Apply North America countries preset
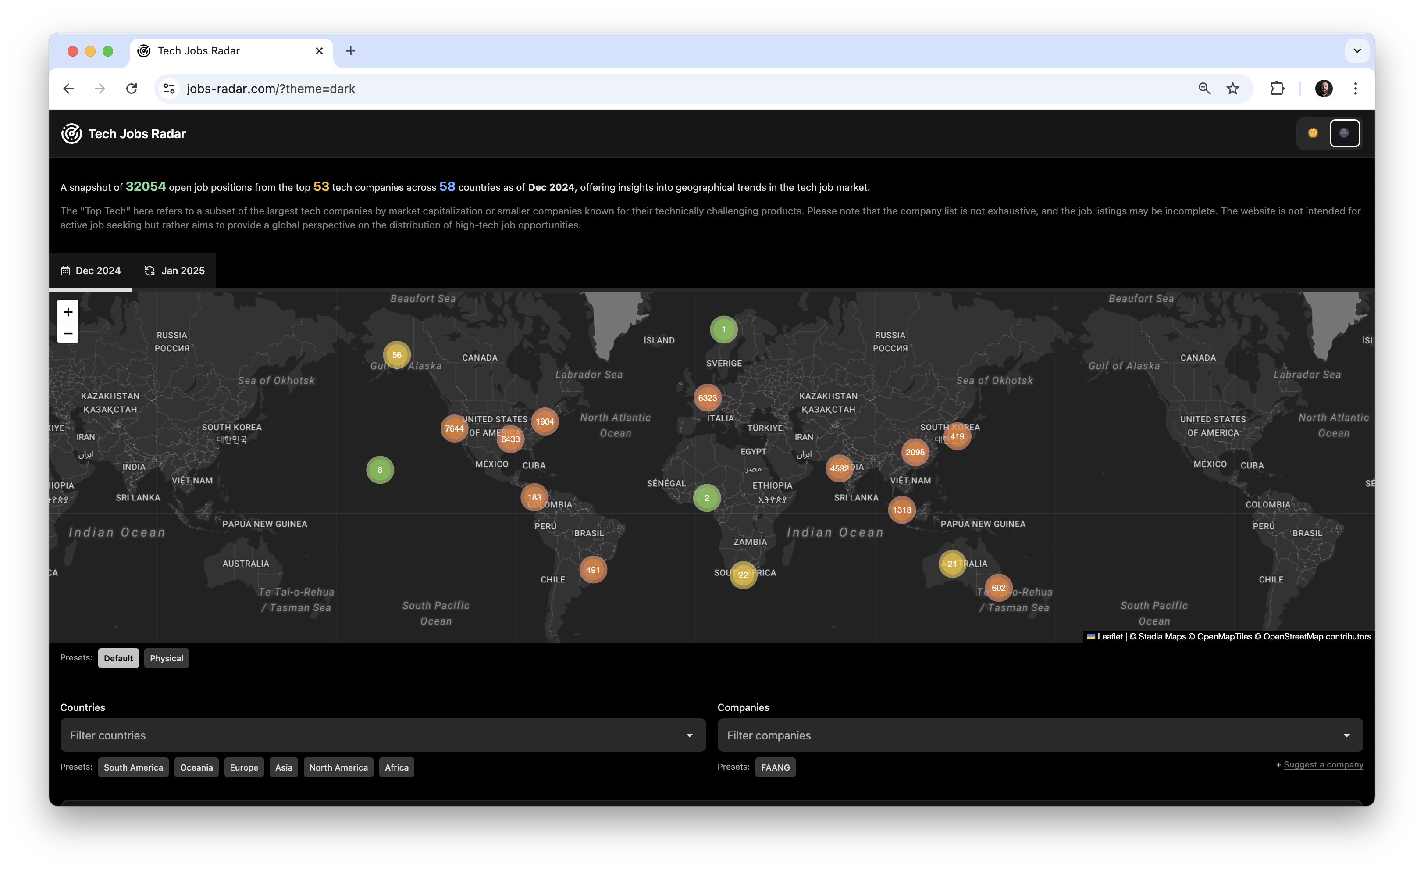 338,767
